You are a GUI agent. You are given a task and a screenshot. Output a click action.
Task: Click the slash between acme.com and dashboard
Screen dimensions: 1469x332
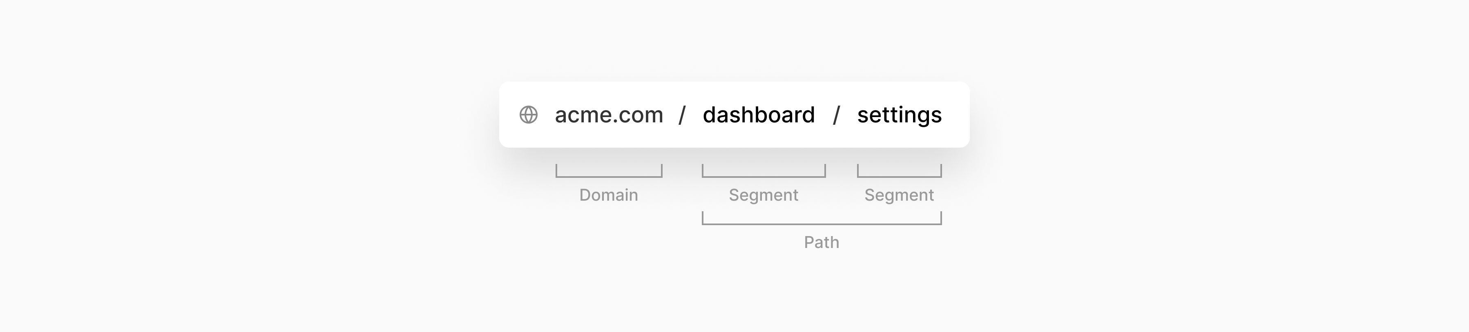pyautogui.click(x=682, y=115)
